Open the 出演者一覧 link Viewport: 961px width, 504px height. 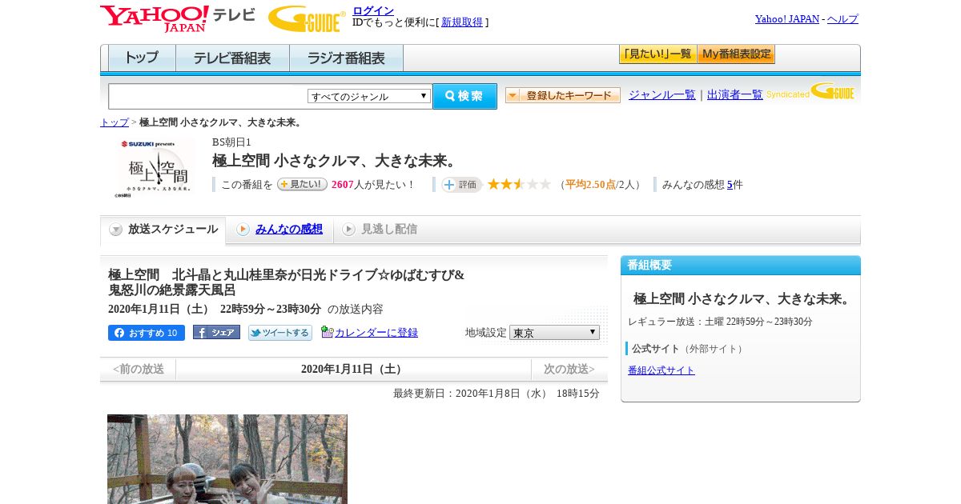pyautogui.click(x=735, y=94)
